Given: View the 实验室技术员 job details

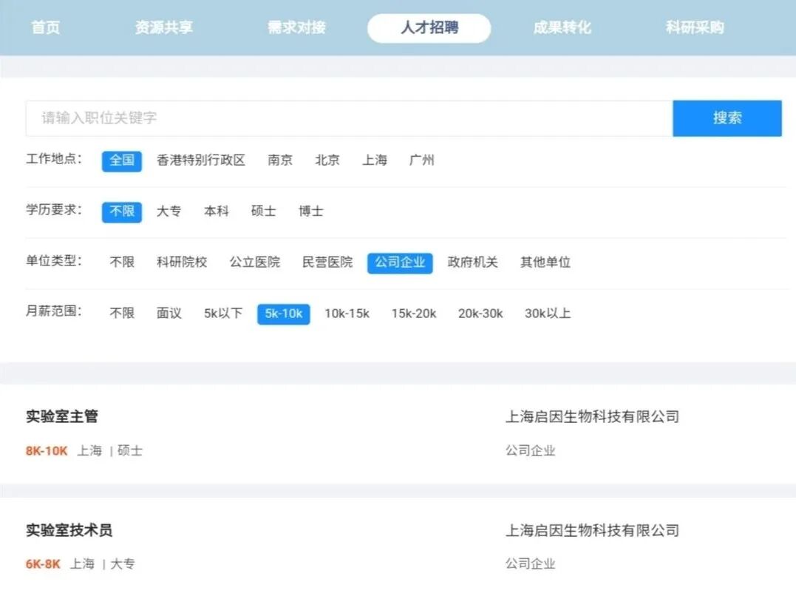Looking at the screenshot, I should click(71, 530).
